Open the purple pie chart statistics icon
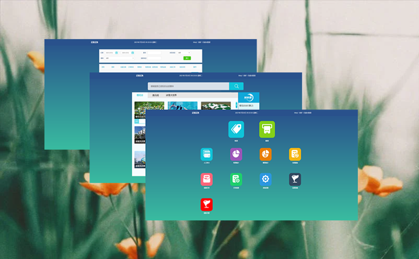The width and height of the screenshot is (419, 259). click(x=236, y=154)
